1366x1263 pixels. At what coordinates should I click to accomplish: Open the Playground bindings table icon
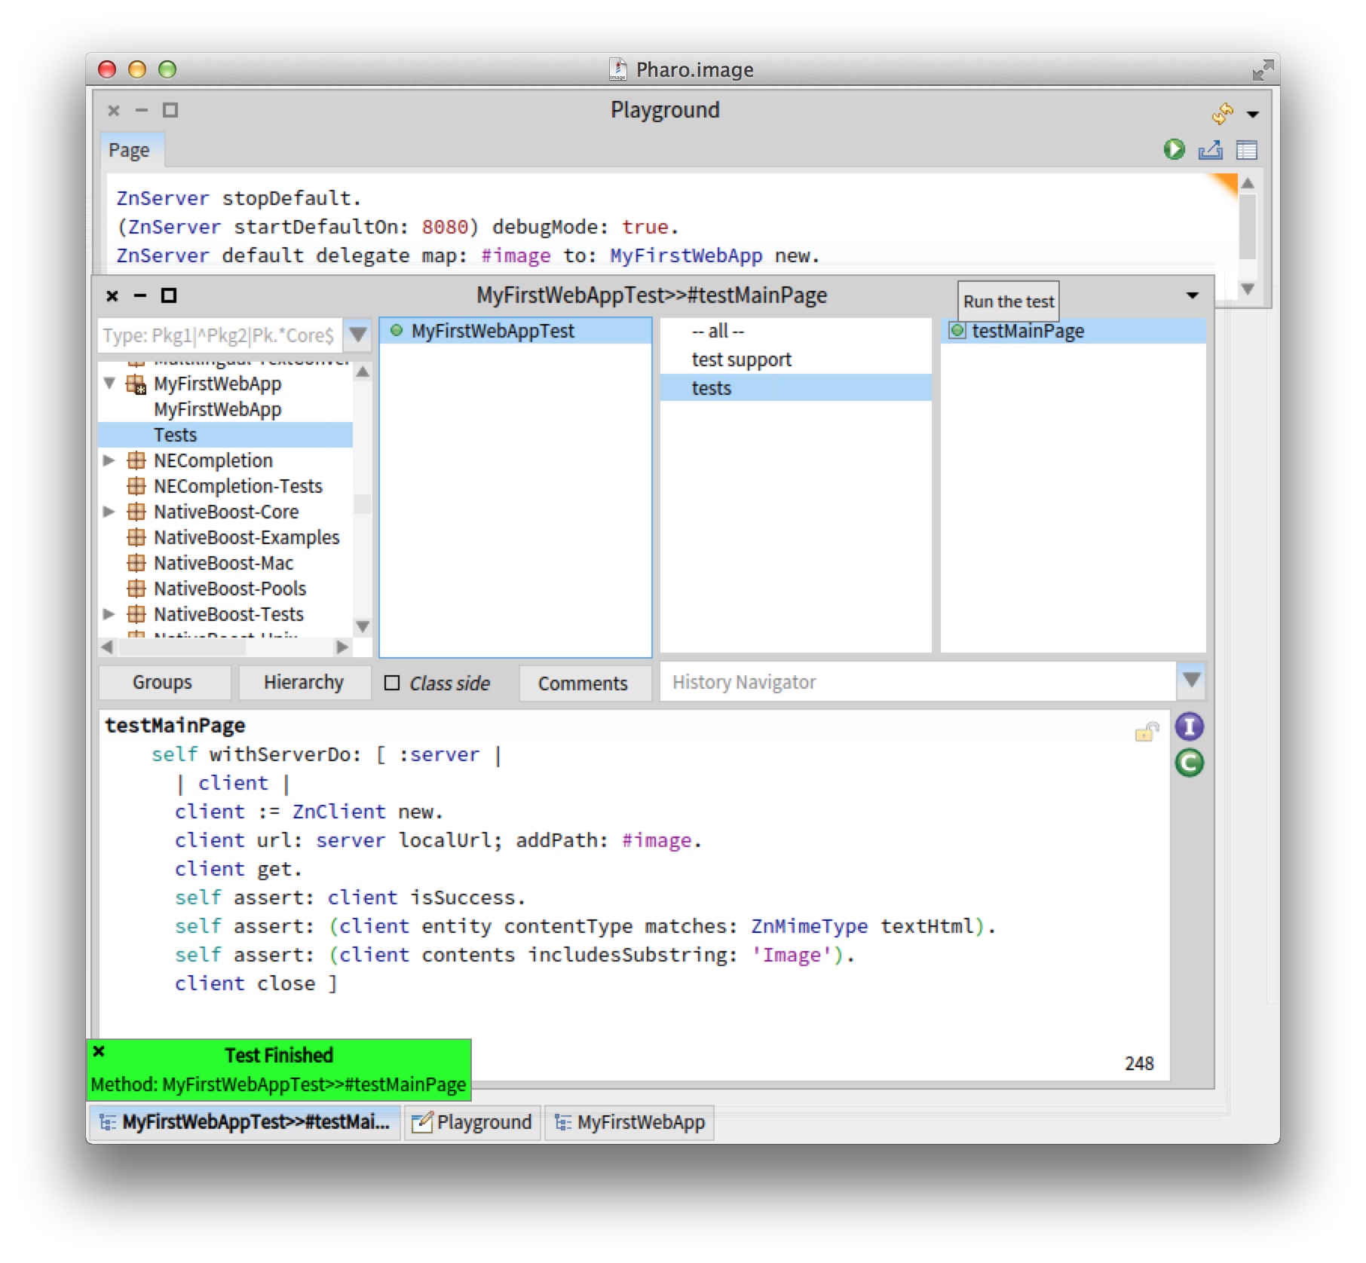point(1246,150)
